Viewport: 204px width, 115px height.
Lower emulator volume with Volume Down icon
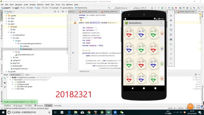(x=171, y=25)
